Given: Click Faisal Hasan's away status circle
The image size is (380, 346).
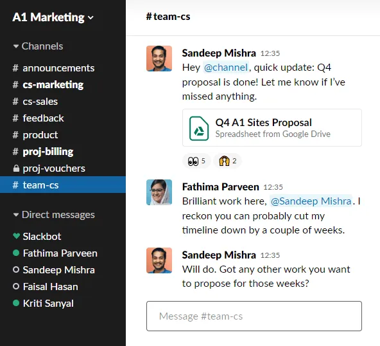Looking at the screenshot, I should (x=16, y=287).
